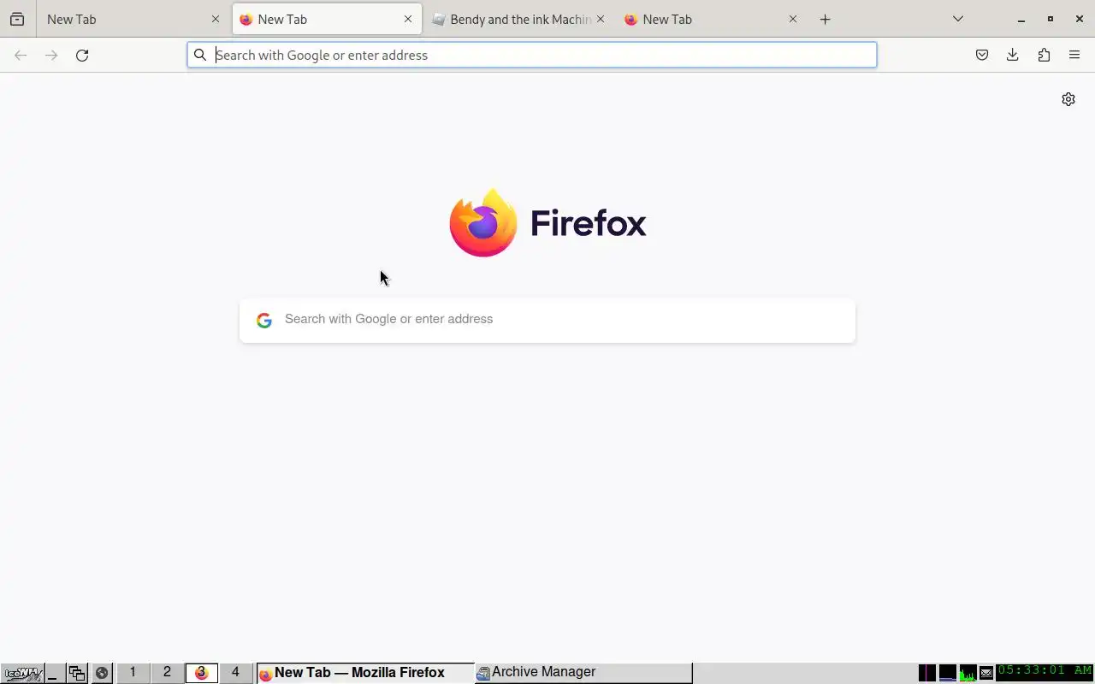
Task: Open the mailbox envelope tray icon
Action: point(986,673)
